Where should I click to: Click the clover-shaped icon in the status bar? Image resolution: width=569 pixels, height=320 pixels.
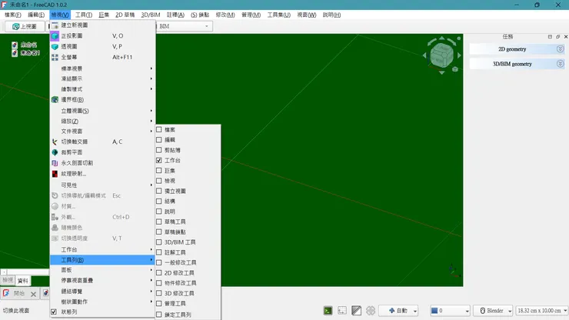(x=371, y=311)
